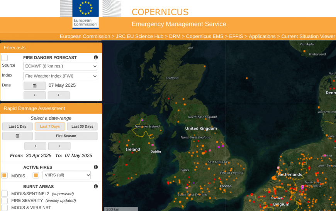Open VIIRS (all) dropdown
The width and height of the screenshot is (336, 211).
point(67,175)
